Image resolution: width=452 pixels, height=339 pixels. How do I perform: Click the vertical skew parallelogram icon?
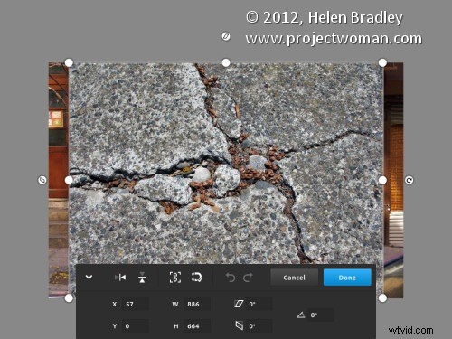click(239, 325)
